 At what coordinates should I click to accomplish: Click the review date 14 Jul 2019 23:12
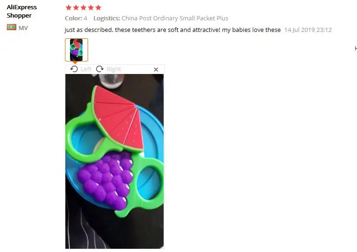pos(308,30)
